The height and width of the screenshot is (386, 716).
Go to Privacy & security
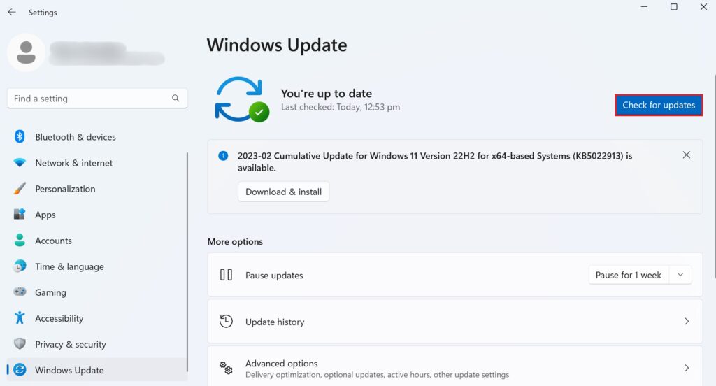click(96, 344)
